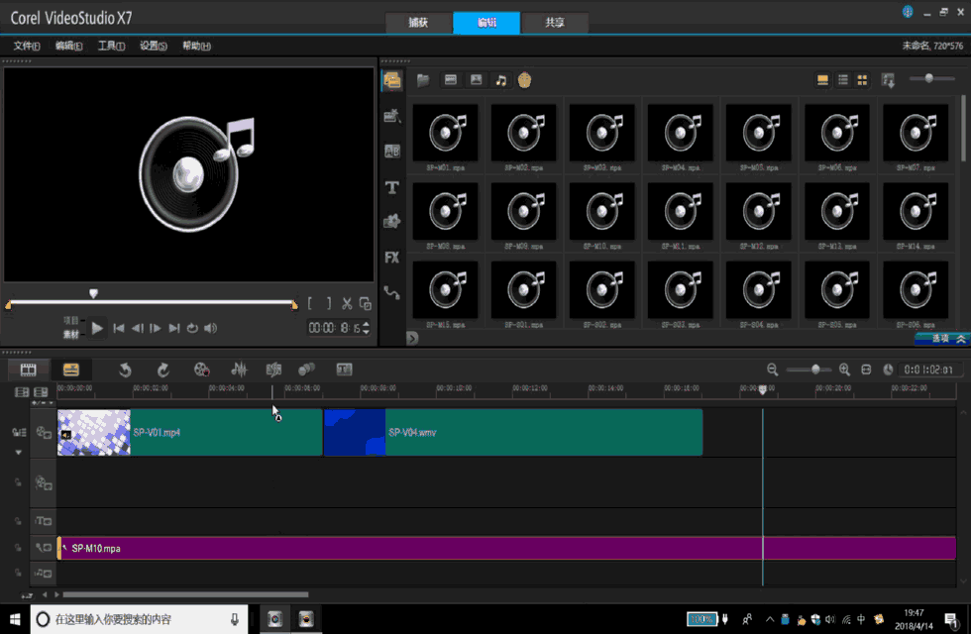This screenshot has width=971, height=634.
Task: Click the system volume speaker button
Action: point(210,328)
